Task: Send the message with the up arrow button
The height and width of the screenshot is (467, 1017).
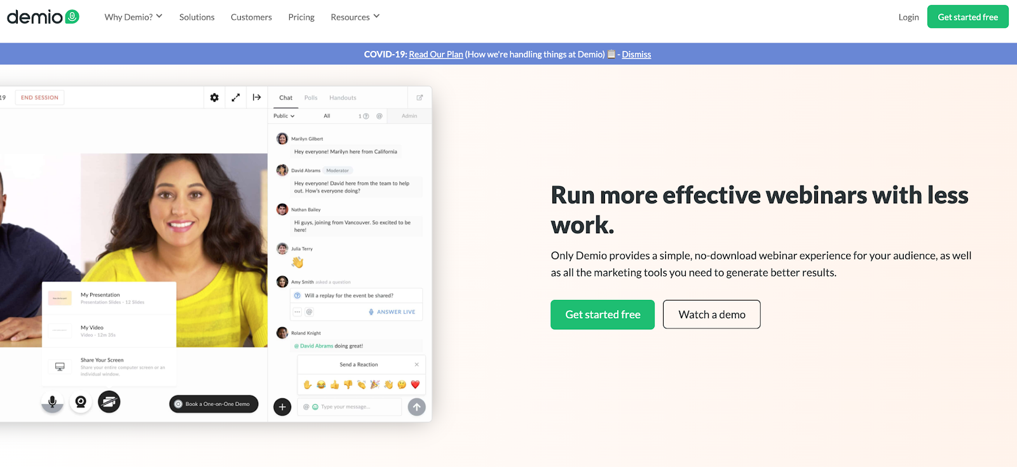Action: click(x=417, y=407)
